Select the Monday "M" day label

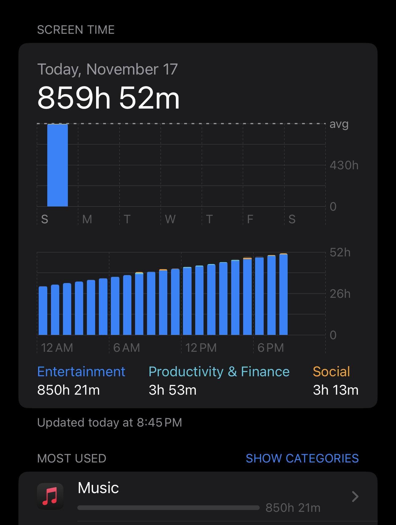[x=87, y=219]
